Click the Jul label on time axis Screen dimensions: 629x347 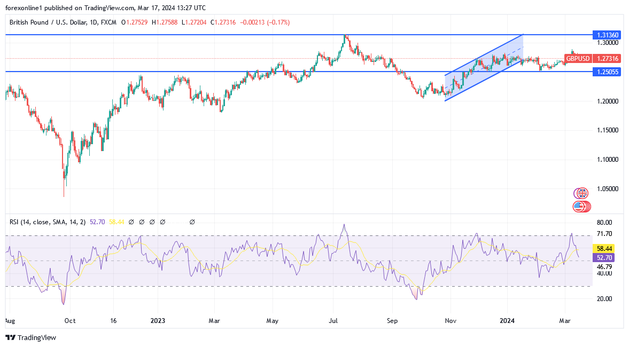tap(333, 321)
